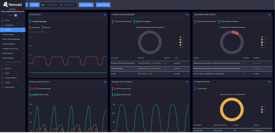Open the Accounts menu item
Screen dimensions: 275x133
[x=13, y=68]
